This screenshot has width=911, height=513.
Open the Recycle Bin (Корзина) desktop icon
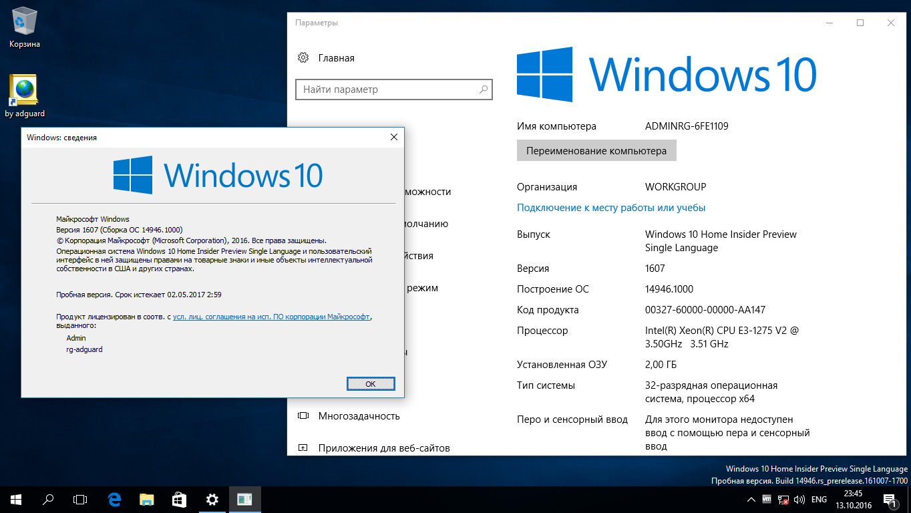point(25,28)
